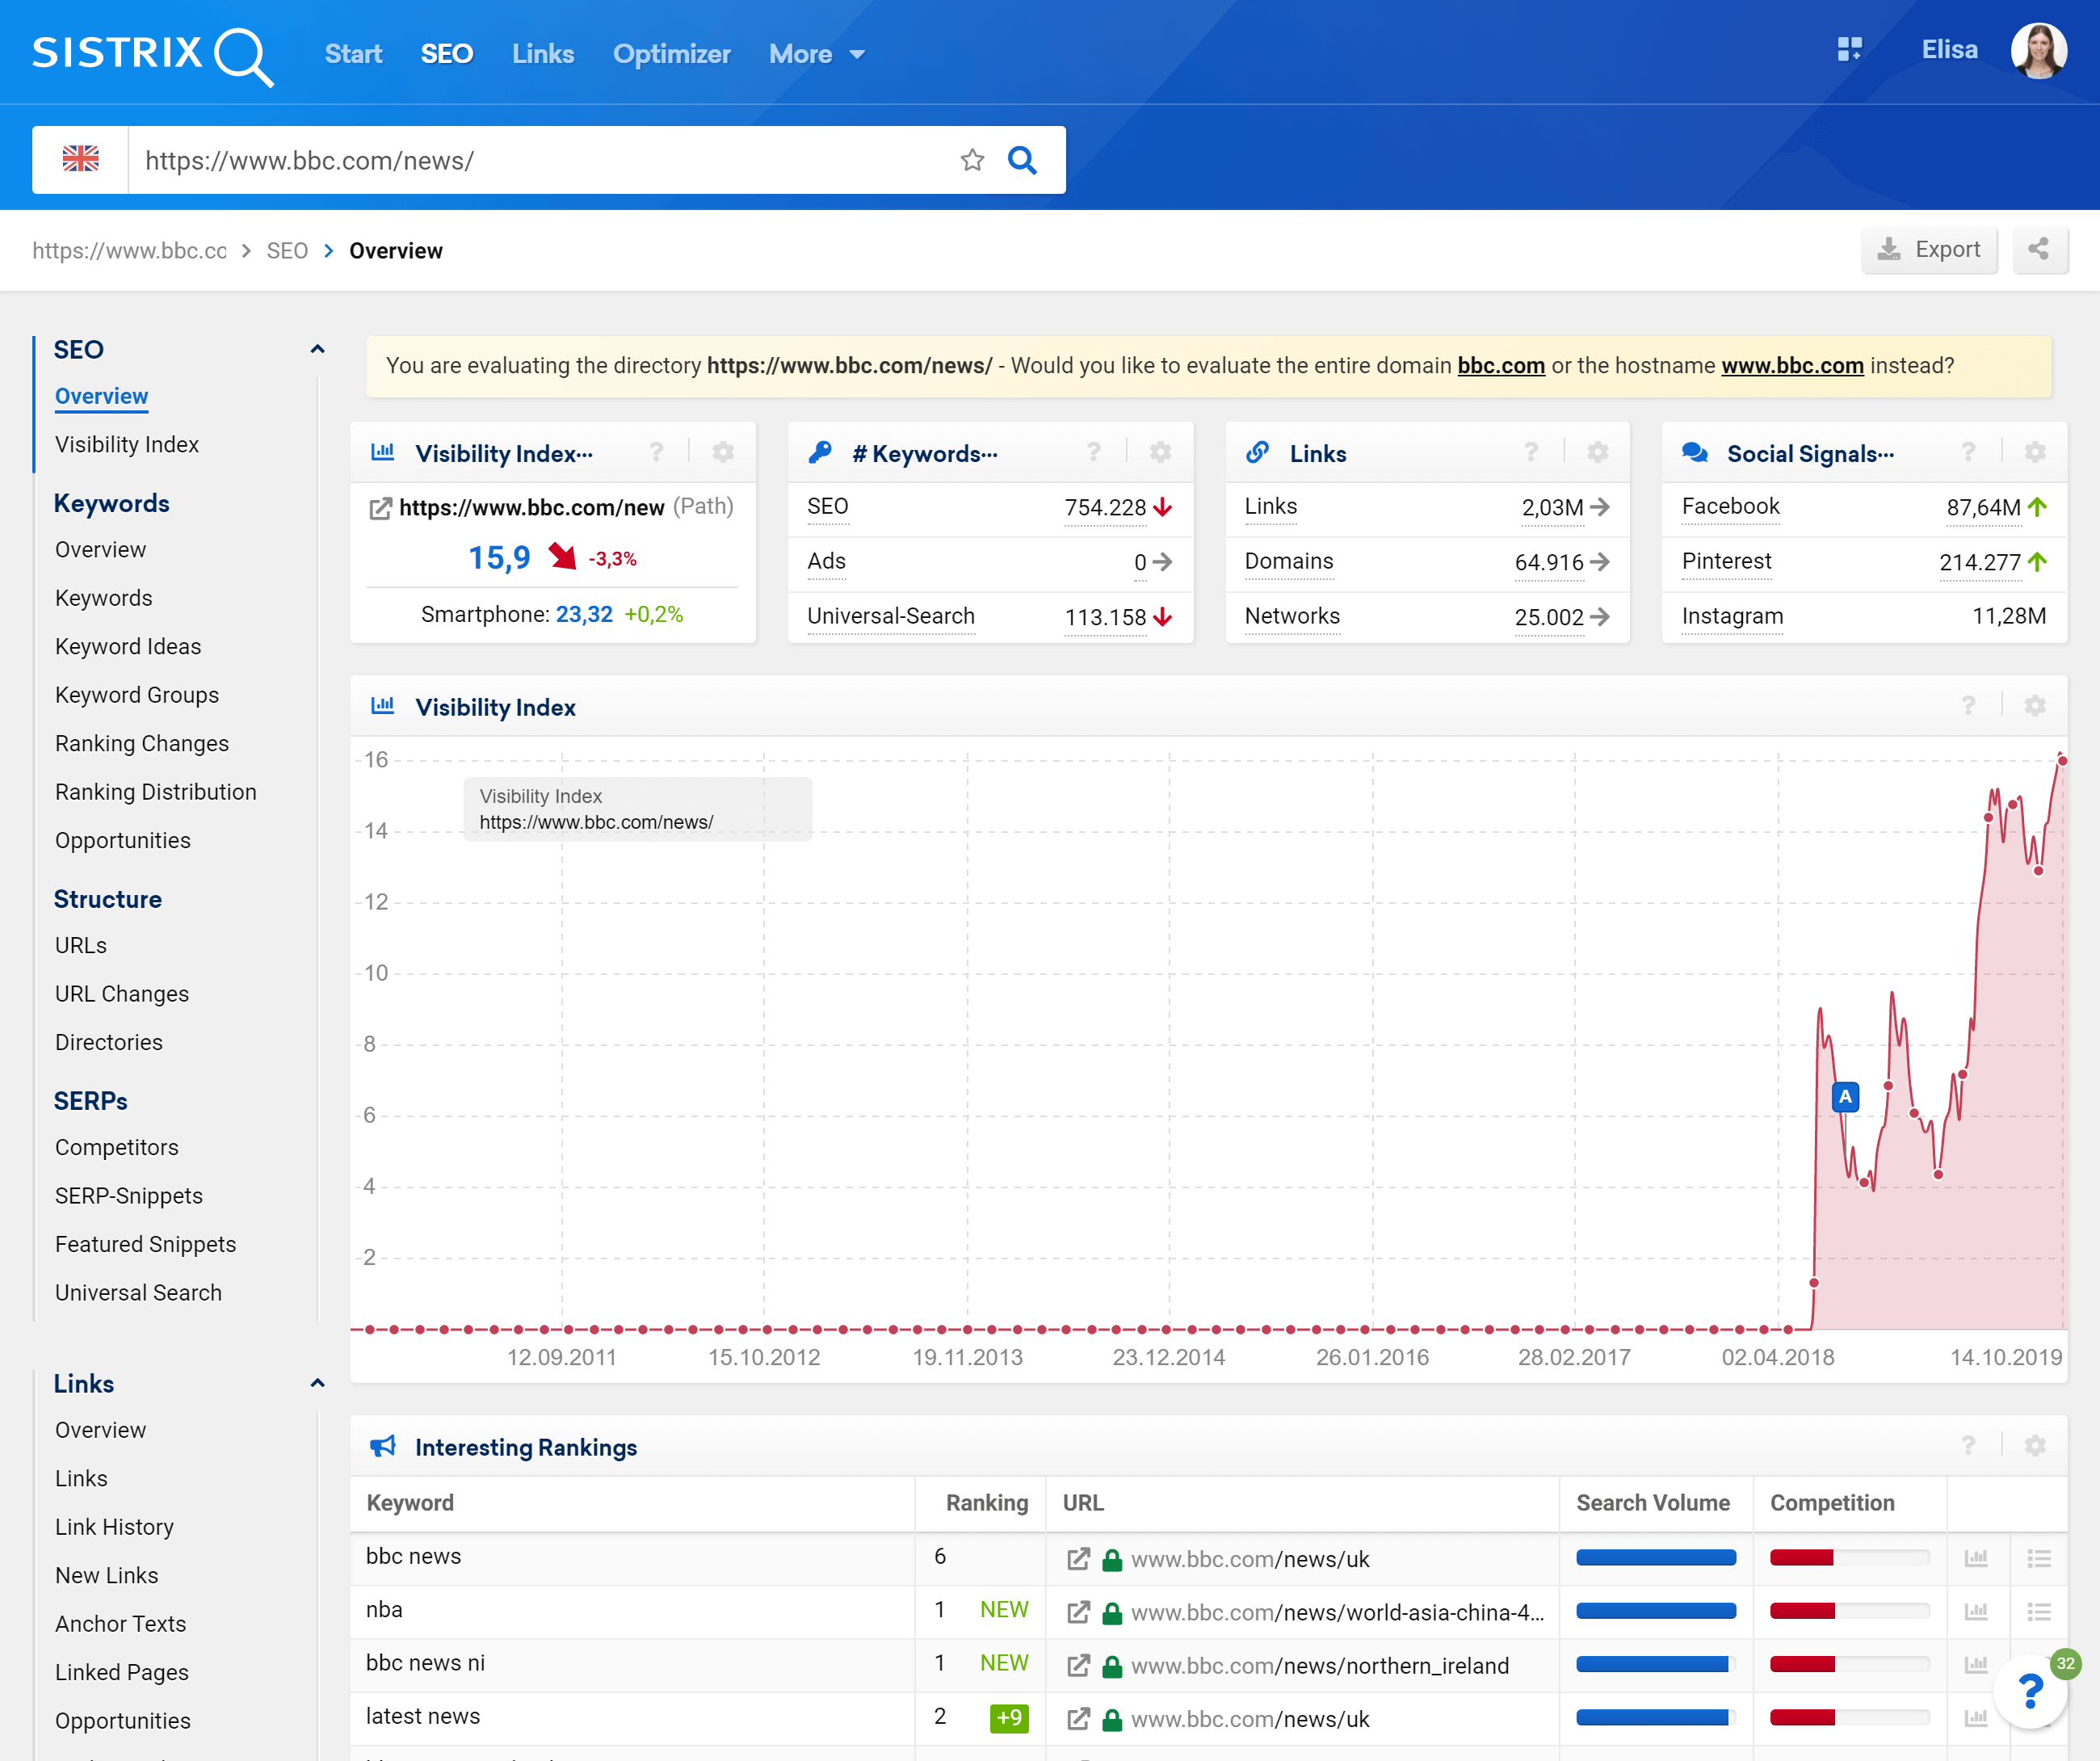Open settings gear of # Keywords box
This screenshot has height=1761, width=2100.
click(1160, 452)
